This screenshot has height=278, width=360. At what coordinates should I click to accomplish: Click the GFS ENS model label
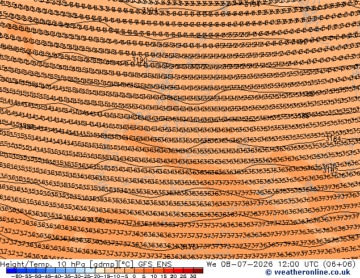pyautogui.click(x=155, y=264)
